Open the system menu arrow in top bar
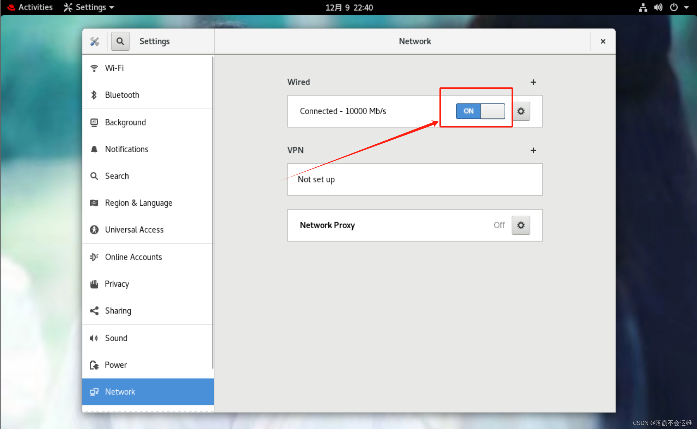Viewport: 697px width, 429px height. click(687, 7)
